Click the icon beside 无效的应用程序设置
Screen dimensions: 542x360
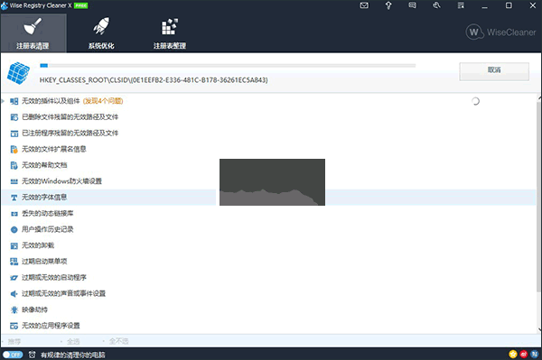click(x=14, y=326)
